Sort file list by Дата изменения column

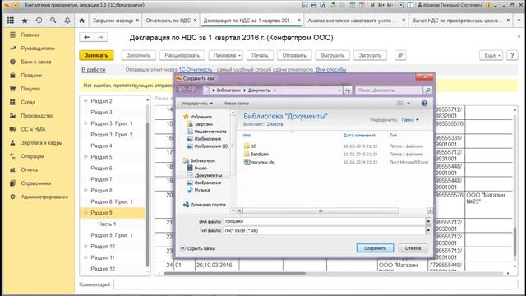coord(359,135)
